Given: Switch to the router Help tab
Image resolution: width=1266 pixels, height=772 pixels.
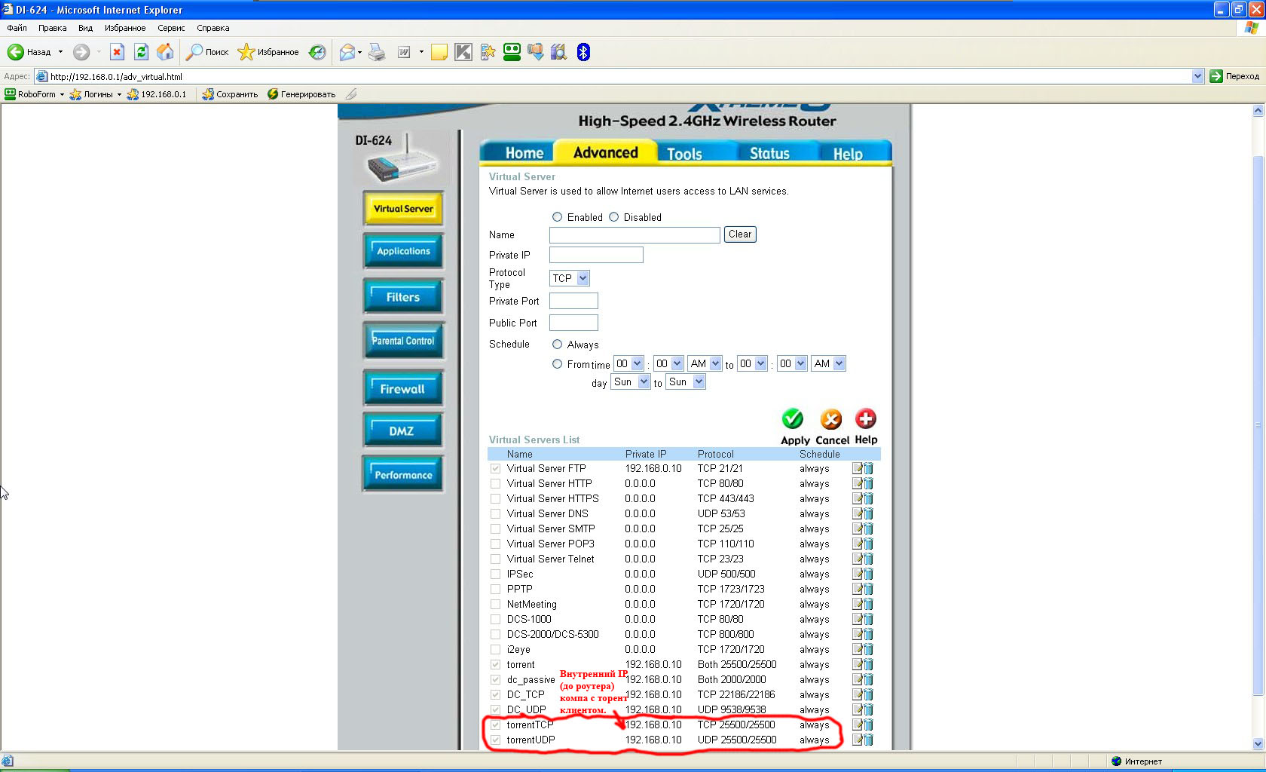Looking at the screenshot, I should 848,153.
